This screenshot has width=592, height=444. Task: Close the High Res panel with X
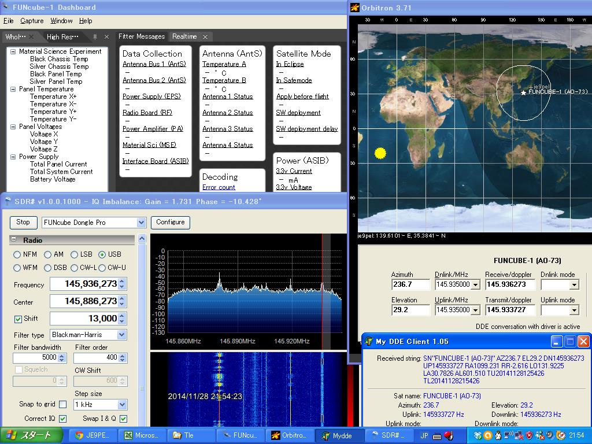pyautogui.click(x=106, y=36)
